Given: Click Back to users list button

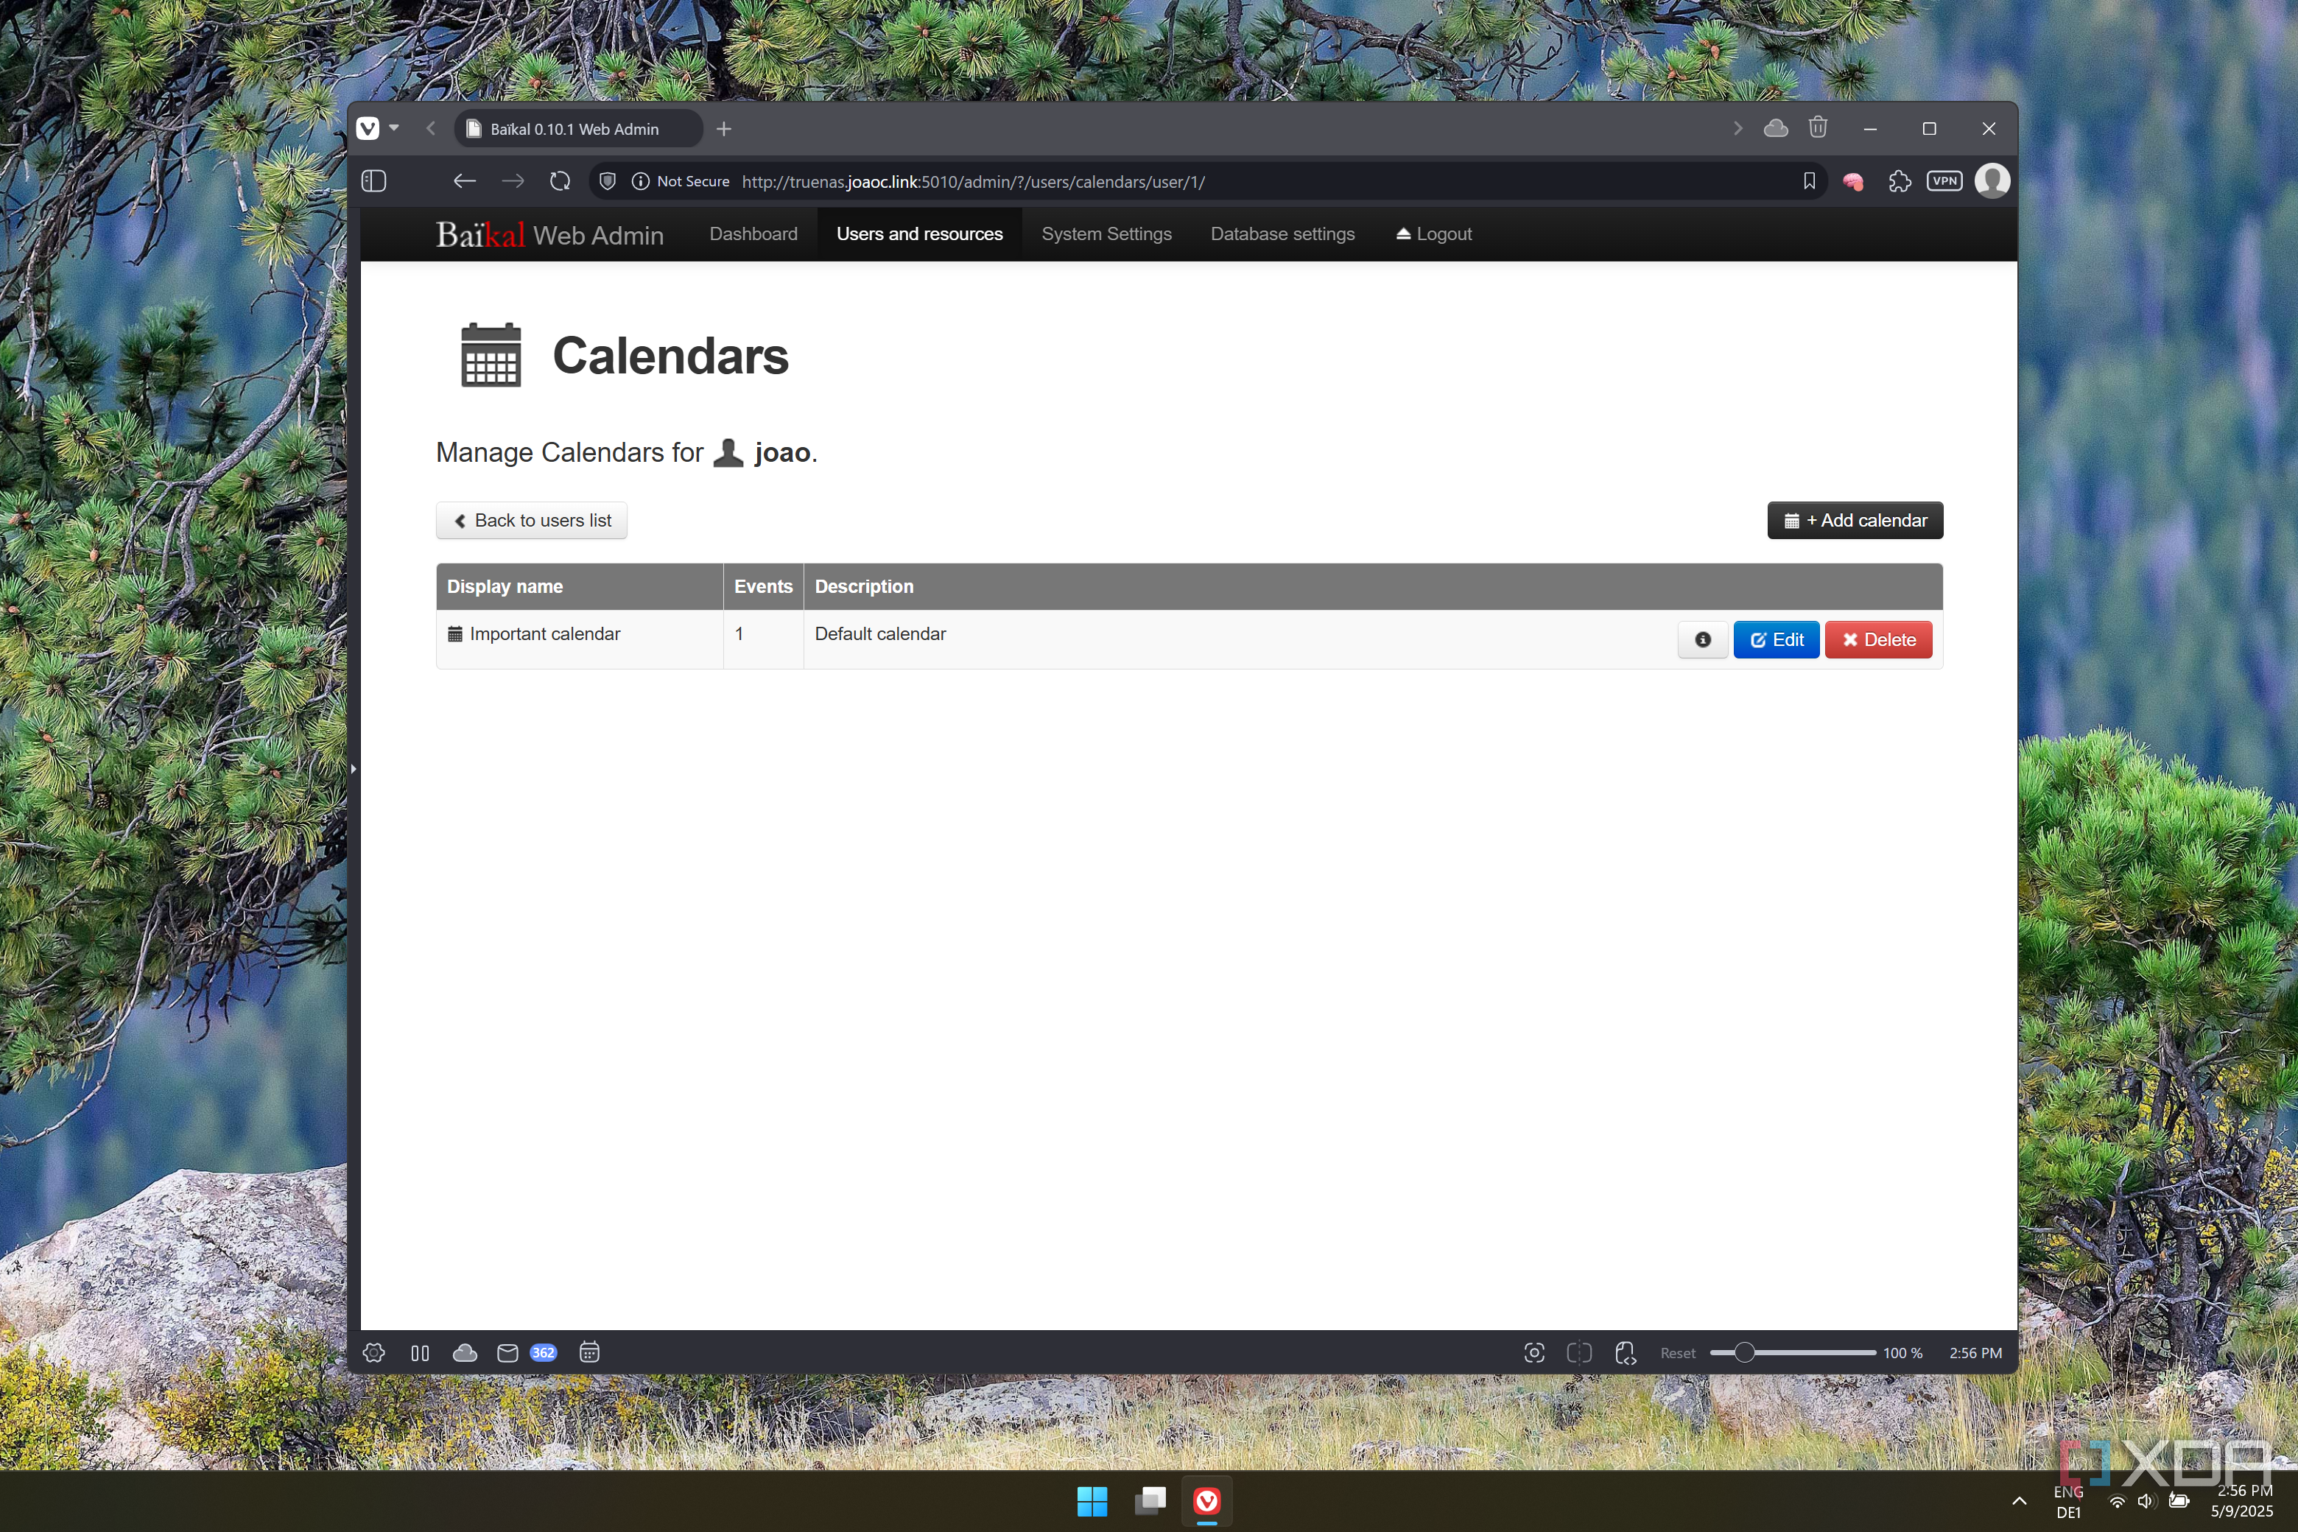Looking at the screenshot, I should pyautogui.click(x=532, y=521).
